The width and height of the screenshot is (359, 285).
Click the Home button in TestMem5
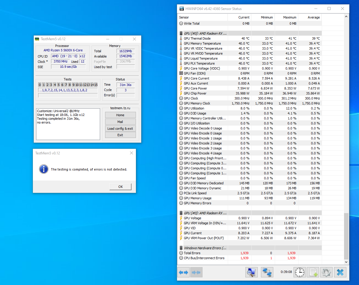pos(120,115)
